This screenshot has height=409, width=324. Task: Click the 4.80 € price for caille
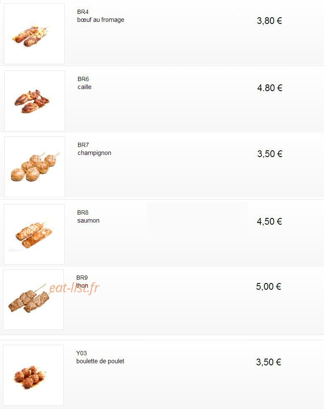point(270,88)
